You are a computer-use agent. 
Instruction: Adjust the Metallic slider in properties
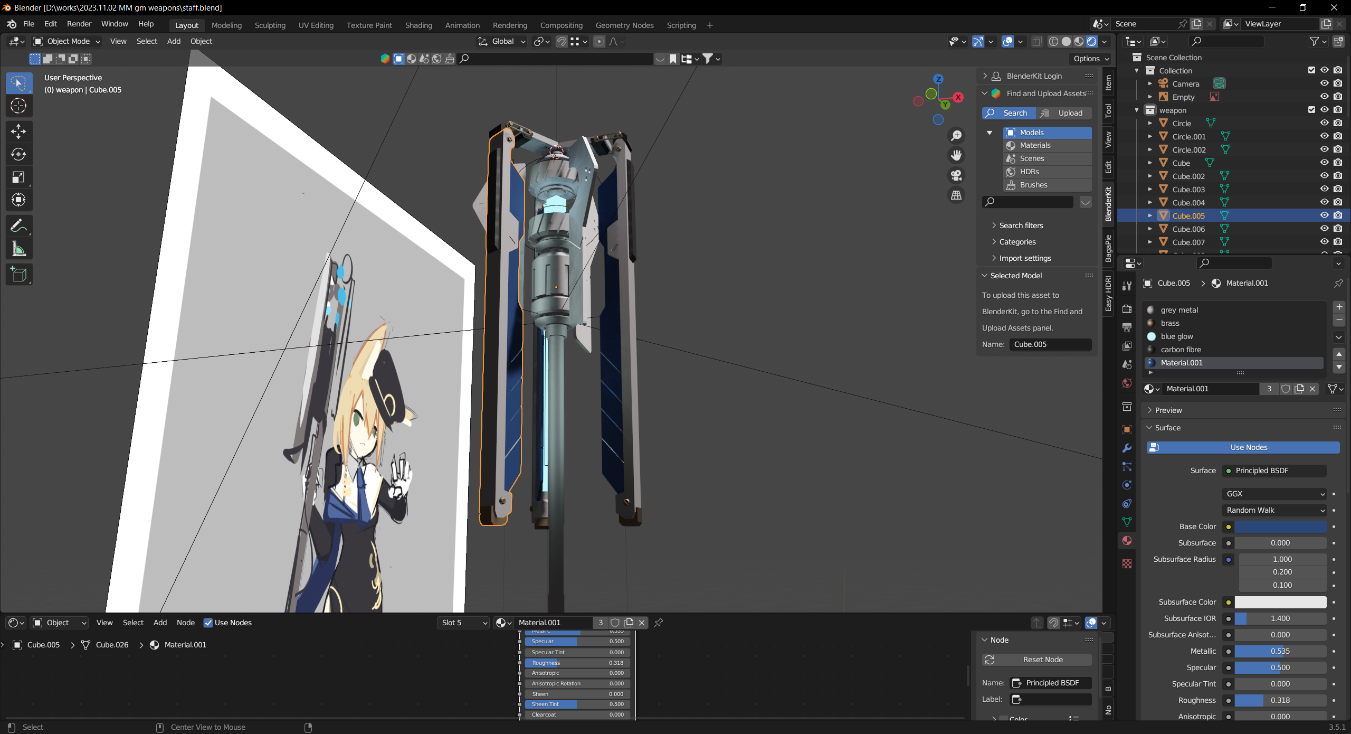click(1280, 651)
